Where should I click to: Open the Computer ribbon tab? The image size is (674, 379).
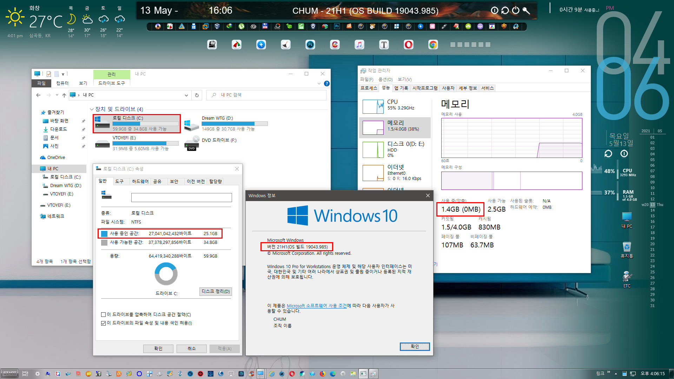[x=62, y=83]
